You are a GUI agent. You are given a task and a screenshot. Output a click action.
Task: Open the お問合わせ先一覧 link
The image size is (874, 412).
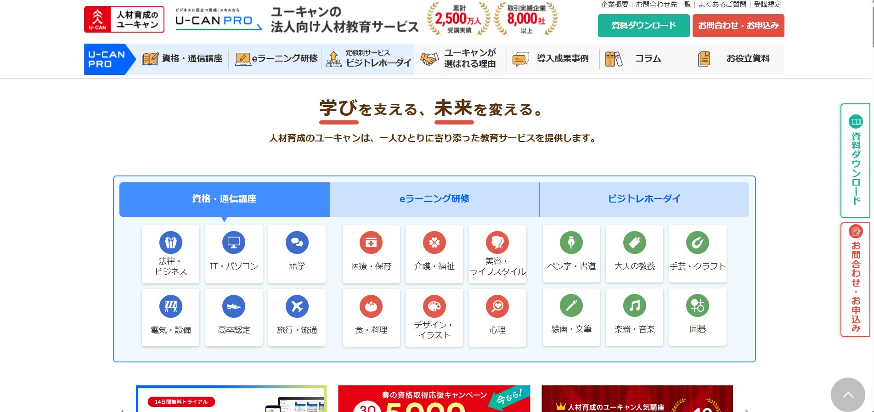[663, 5]
